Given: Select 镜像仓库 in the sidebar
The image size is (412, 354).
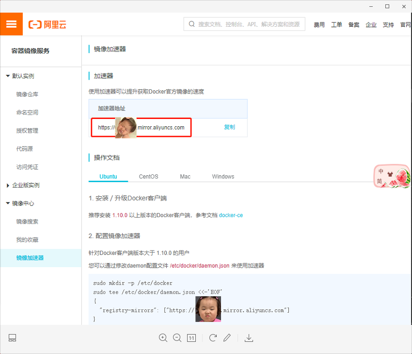Looking at the screenshot, I should [28, 93].
